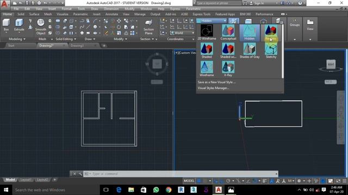Screen dimensions: 348x195
Task: Click the Windows Start button
Action: point(6,190)
